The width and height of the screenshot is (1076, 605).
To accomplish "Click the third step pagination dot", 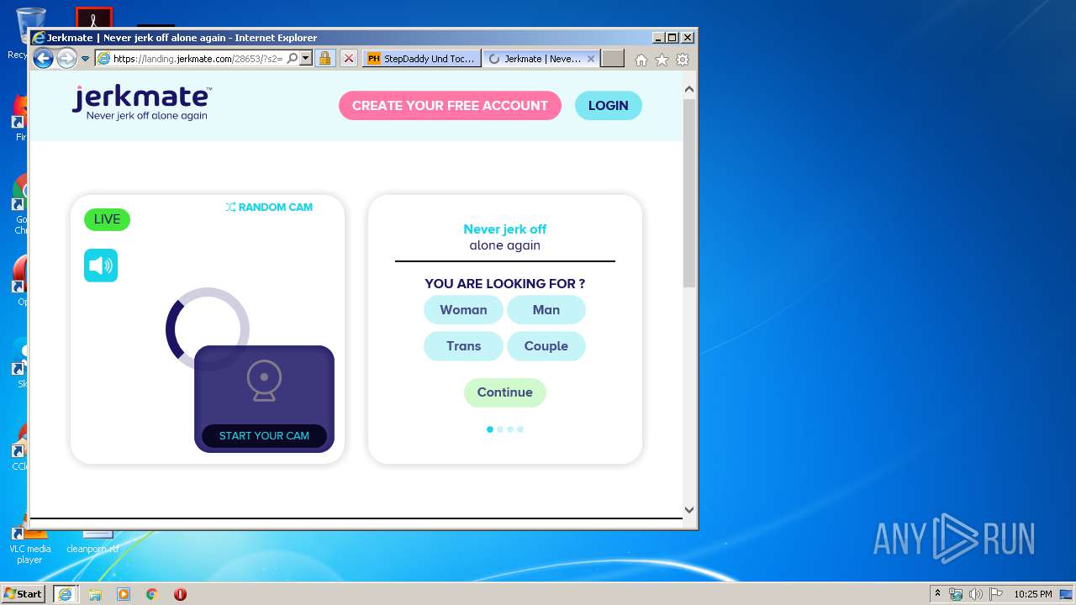I will (510, 429).
